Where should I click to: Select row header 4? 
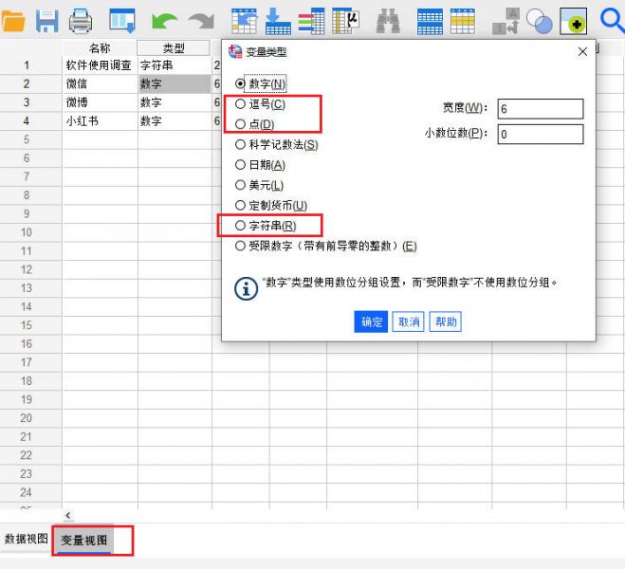pos(30,121)
